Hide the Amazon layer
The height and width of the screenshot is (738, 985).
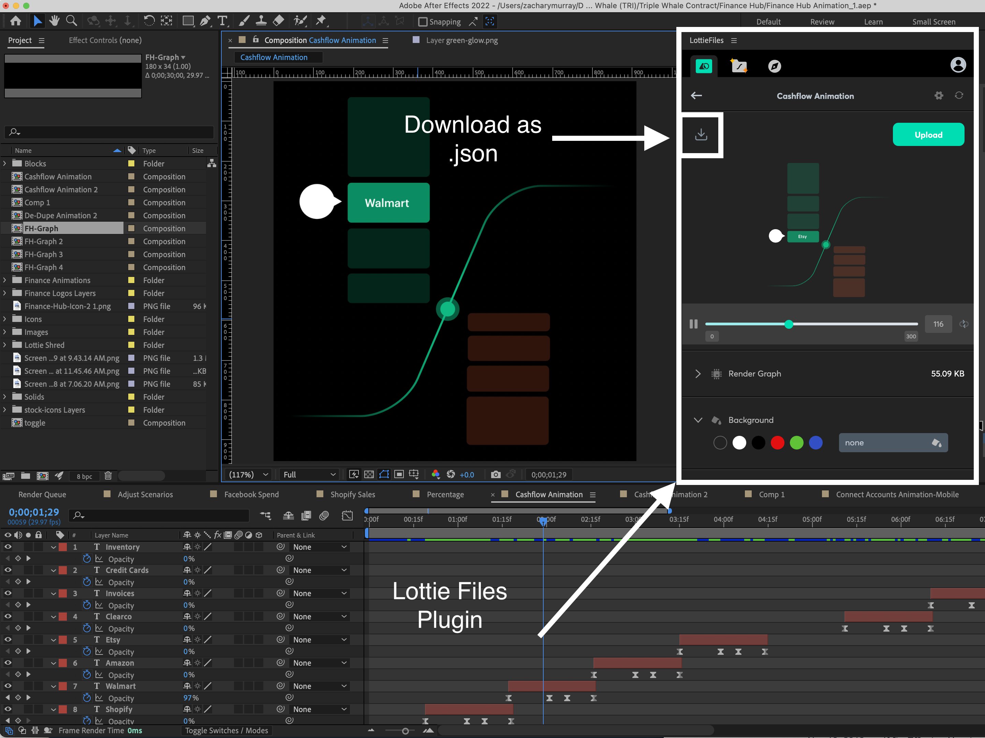click(8, 662)
